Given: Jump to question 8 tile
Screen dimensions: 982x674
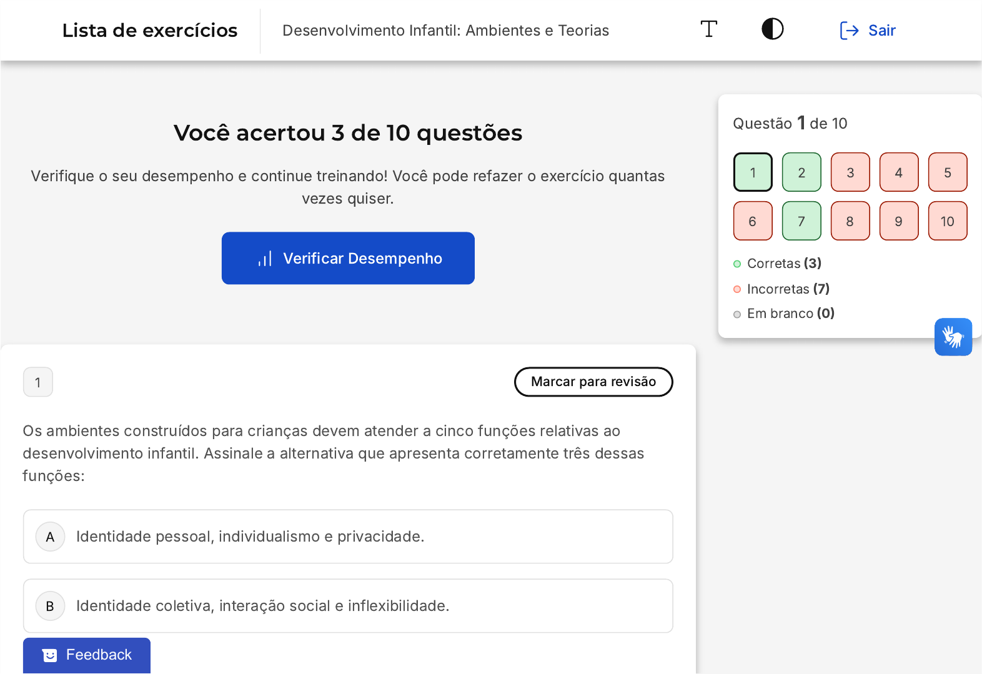Looking at the screenshot, I should pyautogui.click(x=850, y=221).
